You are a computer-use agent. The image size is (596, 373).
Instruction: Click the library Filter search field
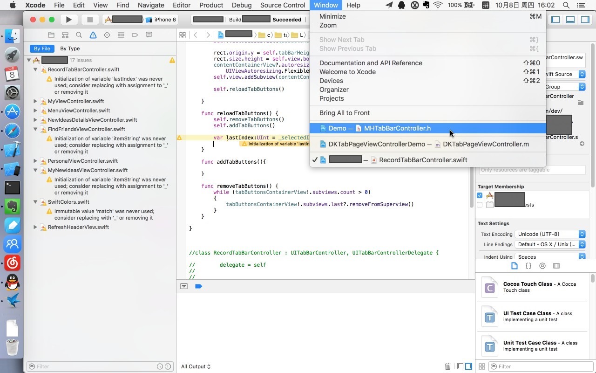(x=540, y=366)
